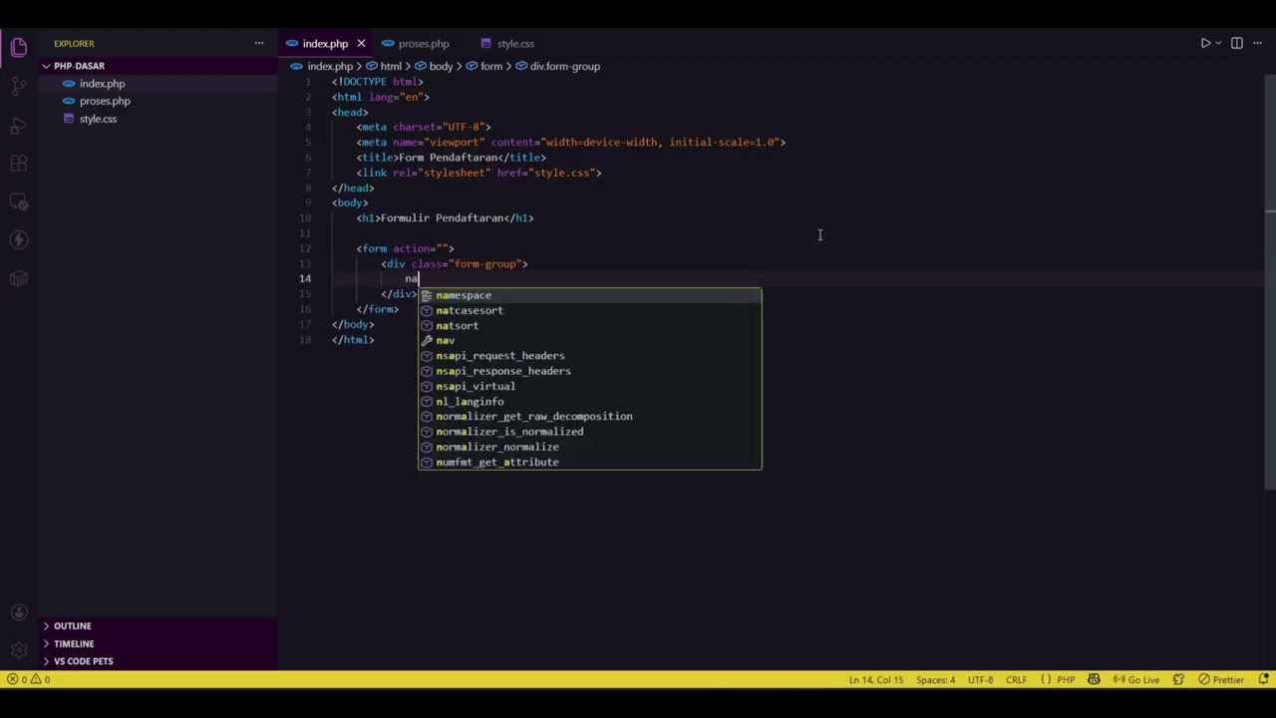The height and width of the screenshot is (718, 1276).
Task: Open Explorer more actions ellipsis
Action: pyautogui.click(x=259, y=43)
